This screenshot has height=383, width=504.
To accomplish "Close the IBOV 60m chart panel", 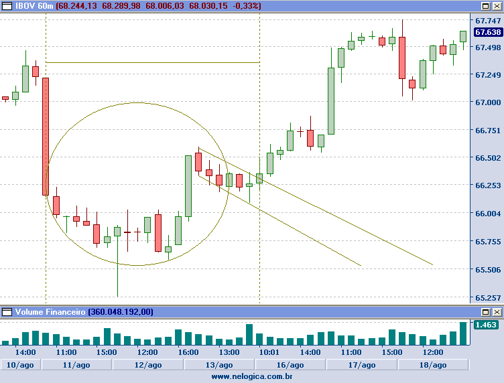I will pos(497,5).
